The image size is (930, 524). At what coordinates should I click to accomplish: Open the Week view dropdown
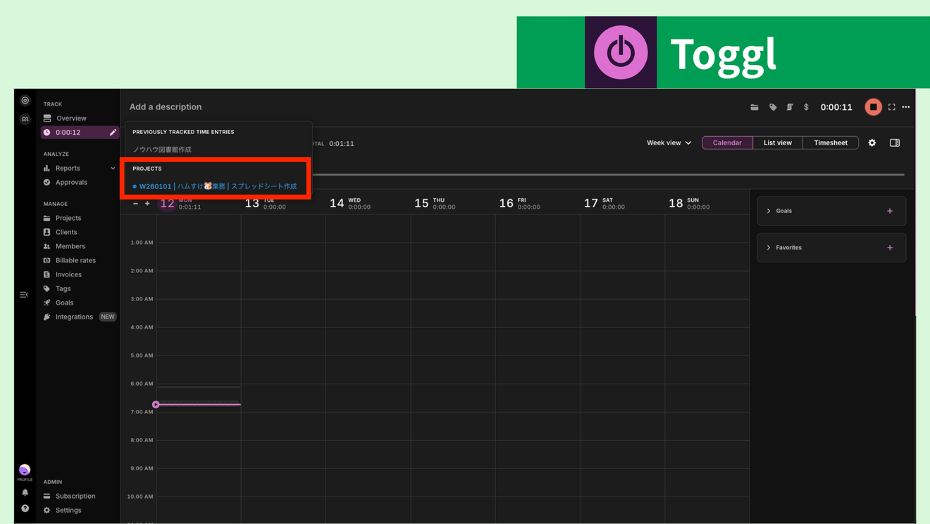coord(669,142)
